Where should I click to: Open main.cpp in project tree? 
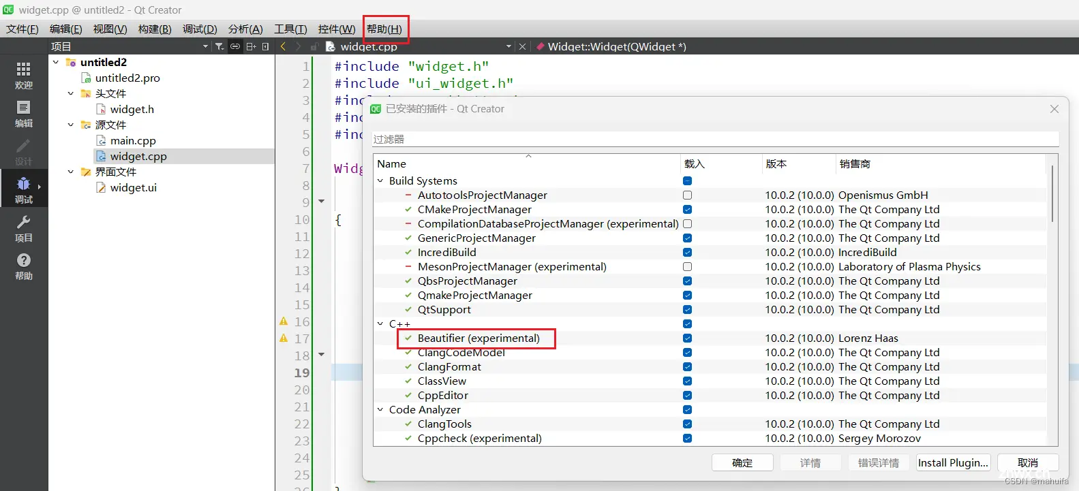coord(133,140)
